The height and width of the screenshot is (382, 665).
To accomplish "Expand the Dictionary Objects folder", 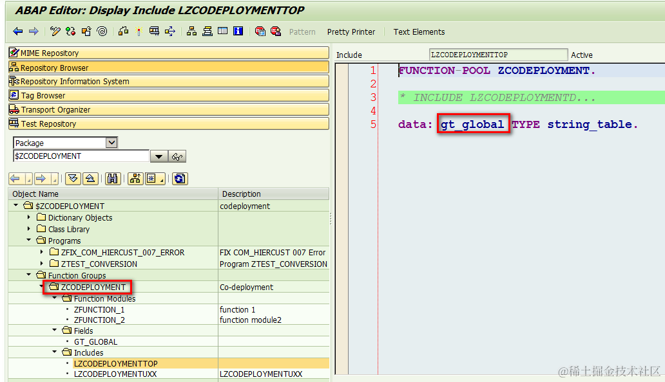I will pyautogui.click(x=29, y=217).
